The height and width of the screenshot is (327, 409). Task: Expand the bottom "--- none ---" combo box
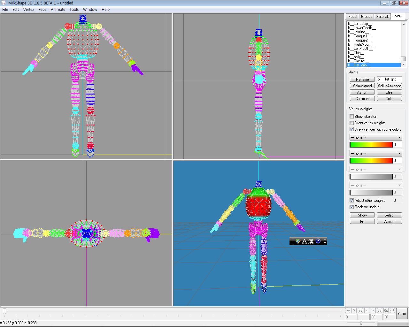375,185
